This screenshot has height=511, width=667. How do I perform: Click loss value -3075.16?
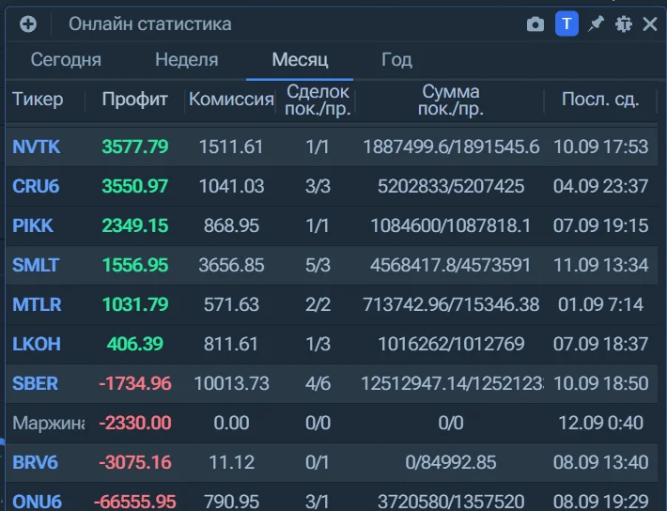(x=135, y=462)
